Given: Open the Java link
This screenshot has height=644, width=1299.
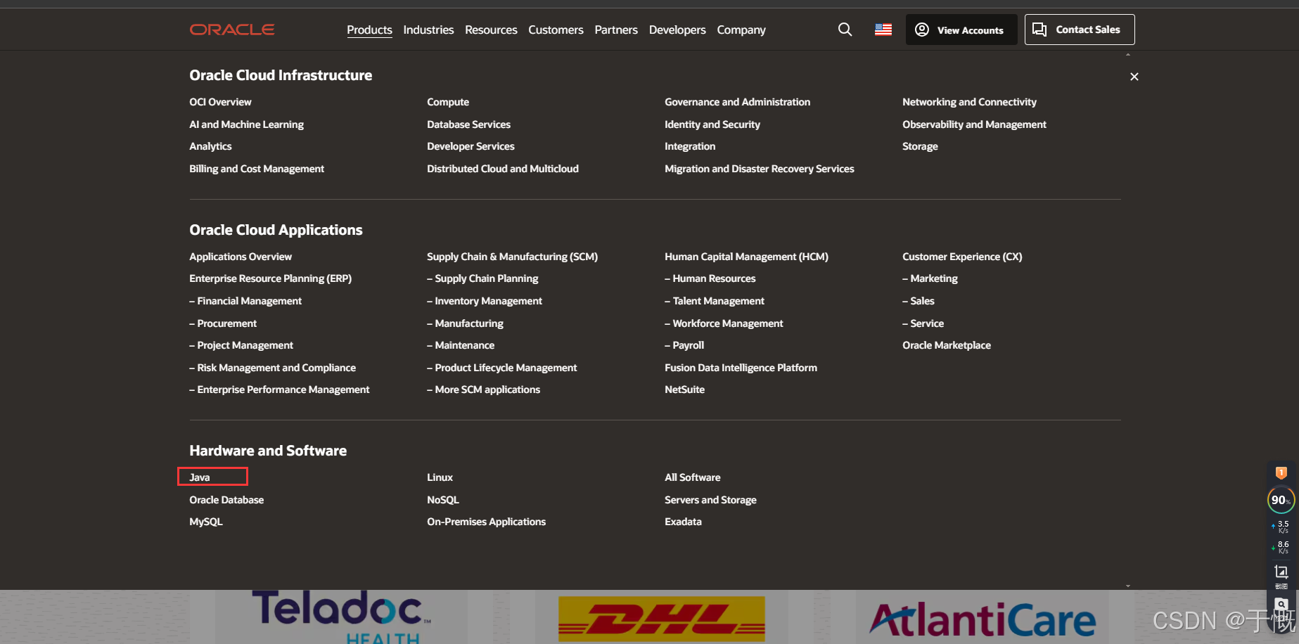Looking at the screenshot, I should 200,477.
